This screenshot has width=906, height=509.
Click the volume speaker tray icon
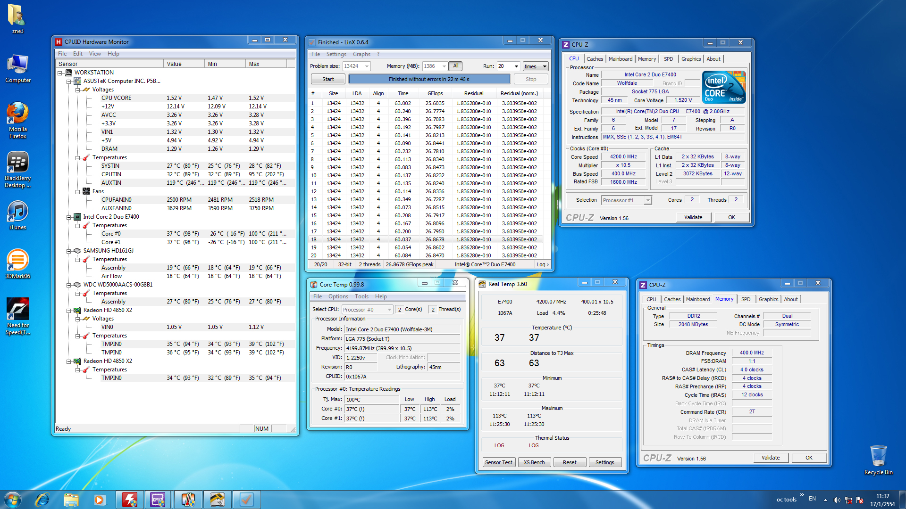click(x=837, y=500)
